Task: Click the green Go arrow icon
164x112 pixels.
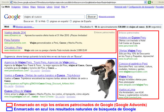Action: pos(149,2)
